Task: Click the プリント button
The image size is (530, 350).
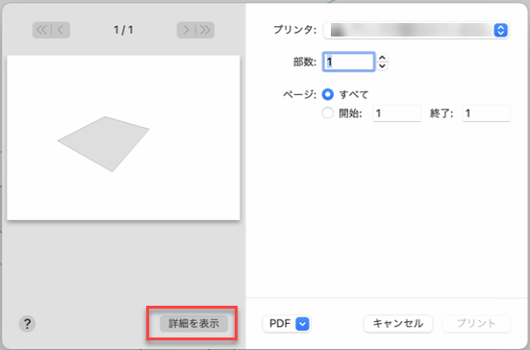Action: (476, 324)
